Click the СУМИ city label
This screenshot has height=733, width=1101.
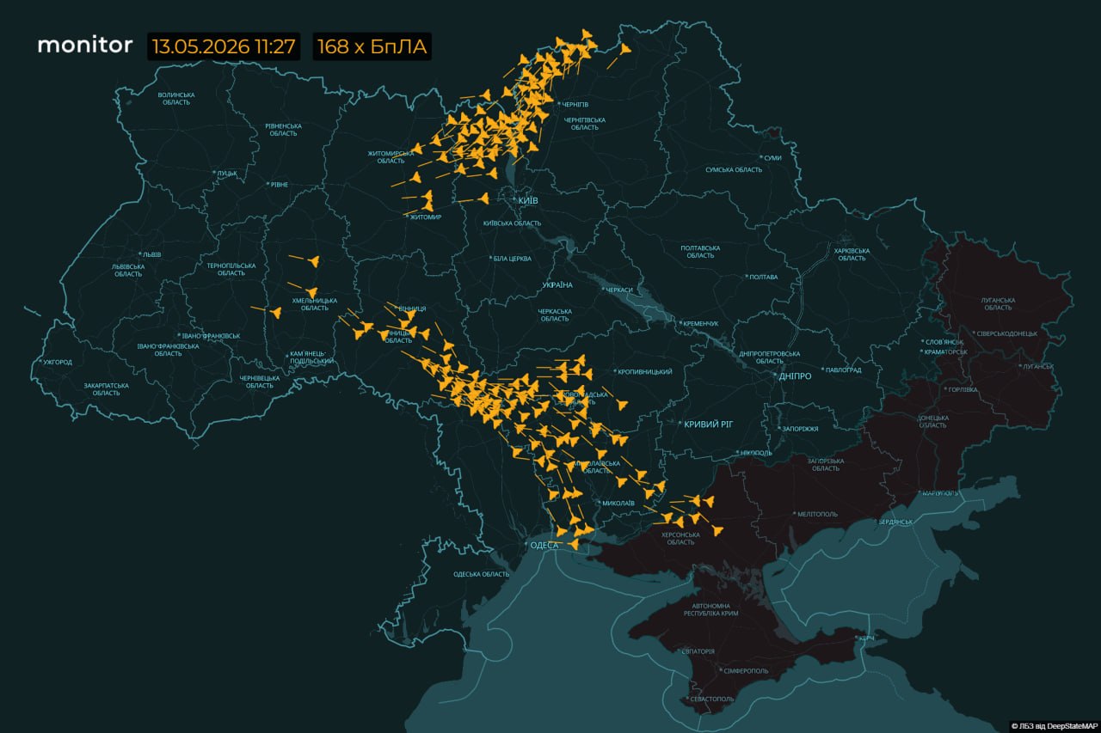point(772,157)
